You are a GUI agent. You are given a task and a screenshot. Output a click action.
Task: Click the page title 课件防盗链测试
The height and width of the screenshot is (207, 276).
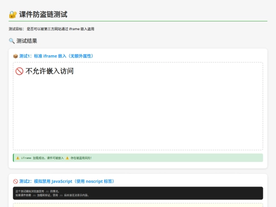pyautogui.click(x=43, y=14)
